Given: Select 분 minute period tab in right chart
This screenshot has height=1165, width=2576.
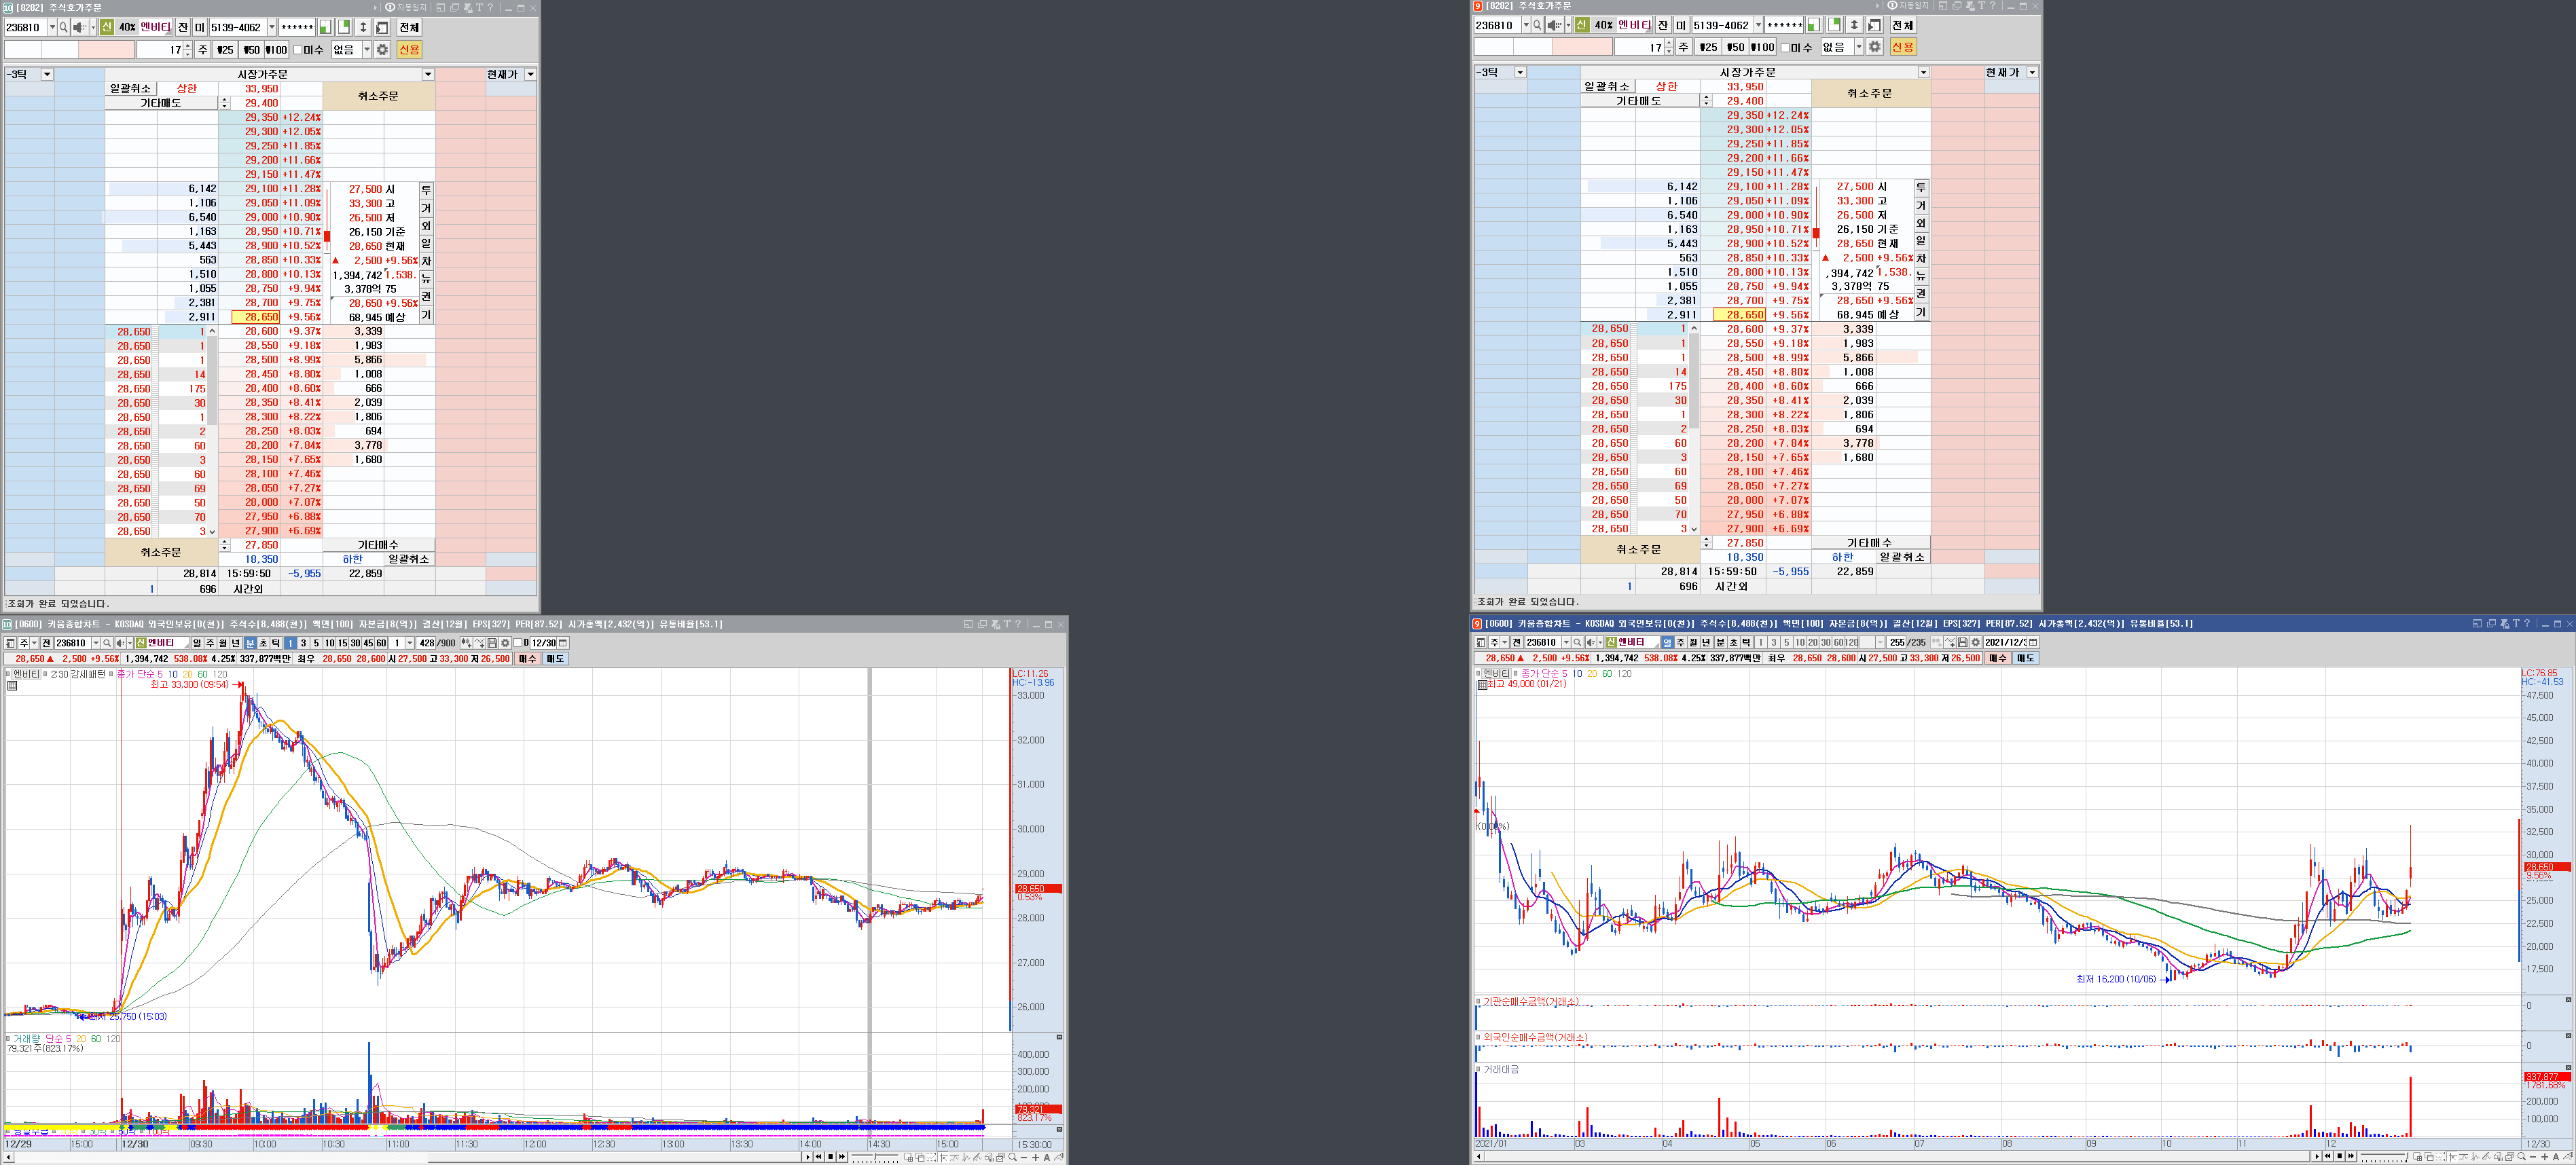Looking at the screenshot, I should click(x=1720, y=642).
